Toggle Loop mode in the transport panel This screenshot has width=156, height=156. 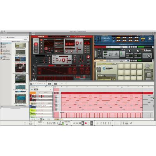[x=92, y=123]
